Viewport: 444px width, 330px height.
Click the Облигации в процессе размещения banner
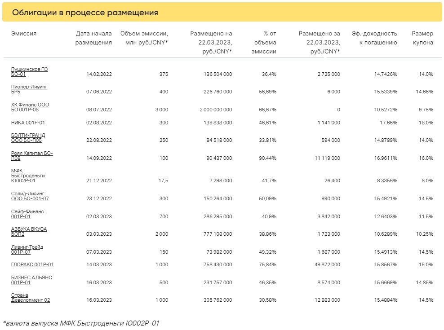click(x=222, y=13)
